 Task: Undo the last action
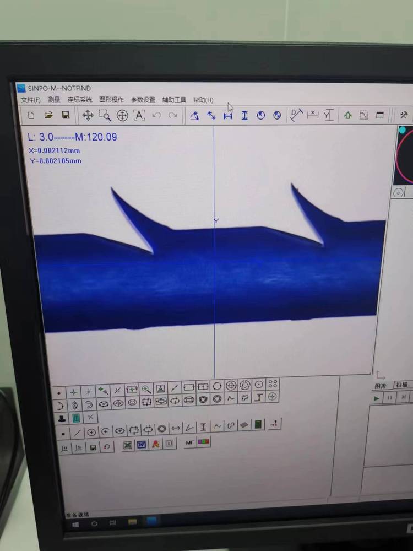[156, 115]
